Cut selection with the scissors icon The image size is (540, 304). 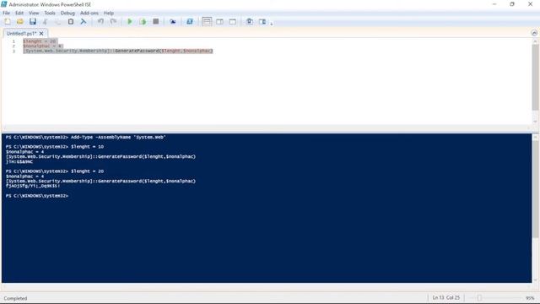(45, 22)
